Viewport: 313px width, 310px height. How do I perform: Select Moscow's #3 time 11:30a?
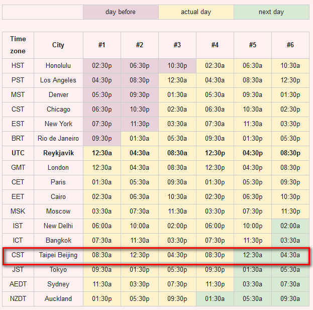point(177,212)
